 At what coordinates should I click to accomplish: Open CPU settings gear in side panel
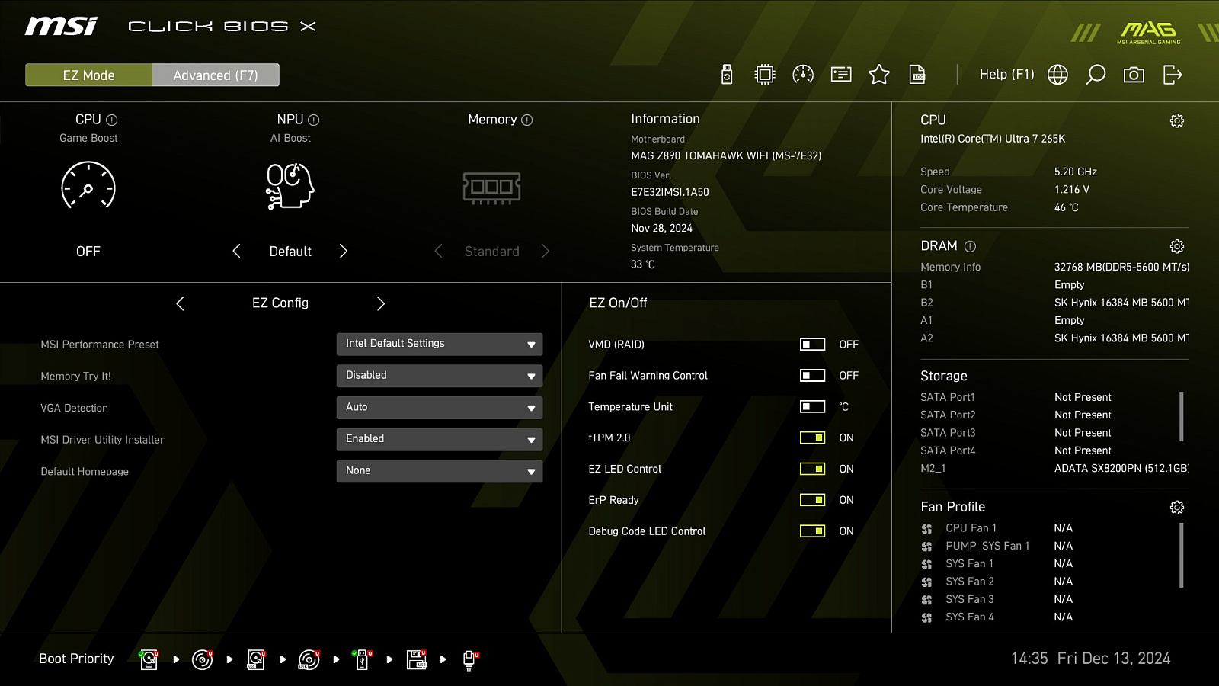pos(1177,120)
